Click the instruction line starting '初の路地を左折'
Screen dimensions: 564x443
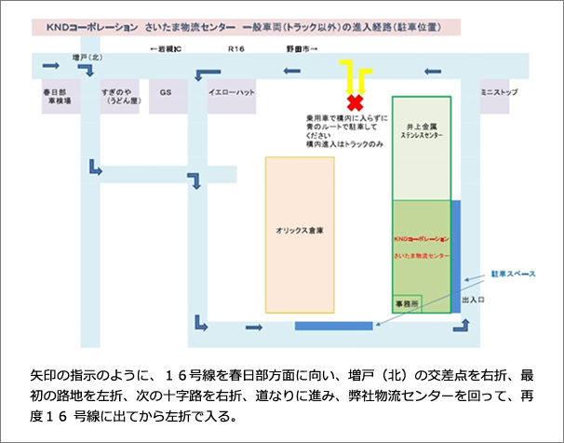pos(282,396)
